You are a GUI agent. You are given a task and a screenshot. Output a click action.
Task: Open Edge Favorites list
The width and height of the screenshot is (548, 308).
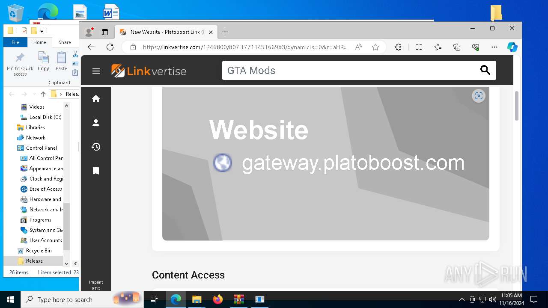pyautogui.click(x=438, y=47)
